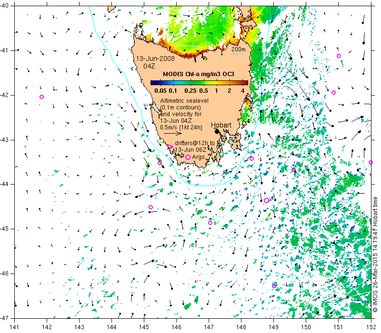Screen dimensions: 381x333
Task: Click the 'and velocity for' text line
Action: pos(181,114)
